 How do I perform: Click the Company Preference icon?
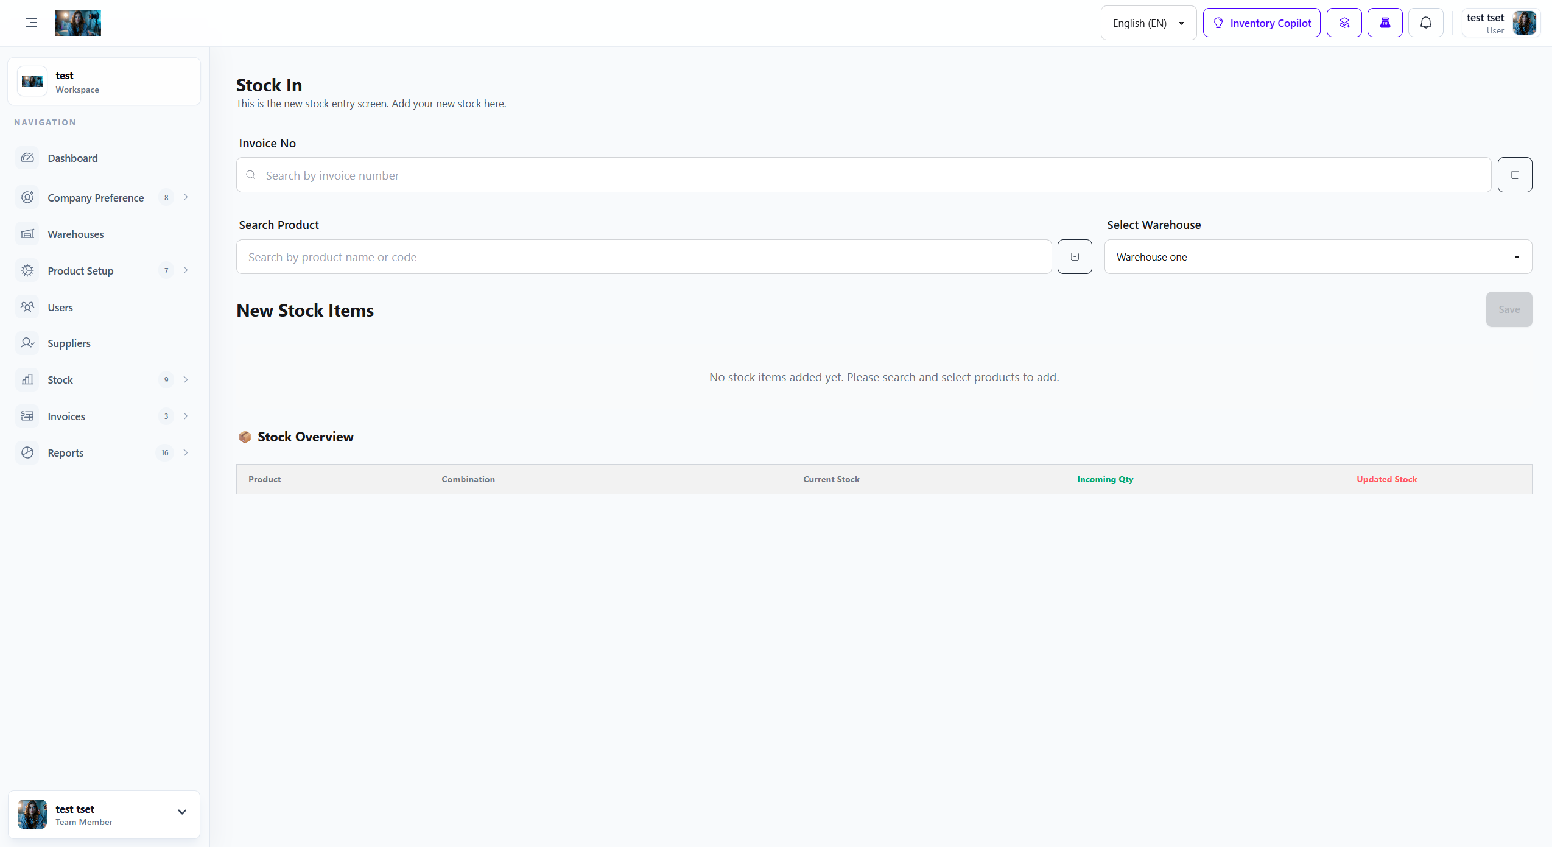pyautogui.click(x=27, y=197)
